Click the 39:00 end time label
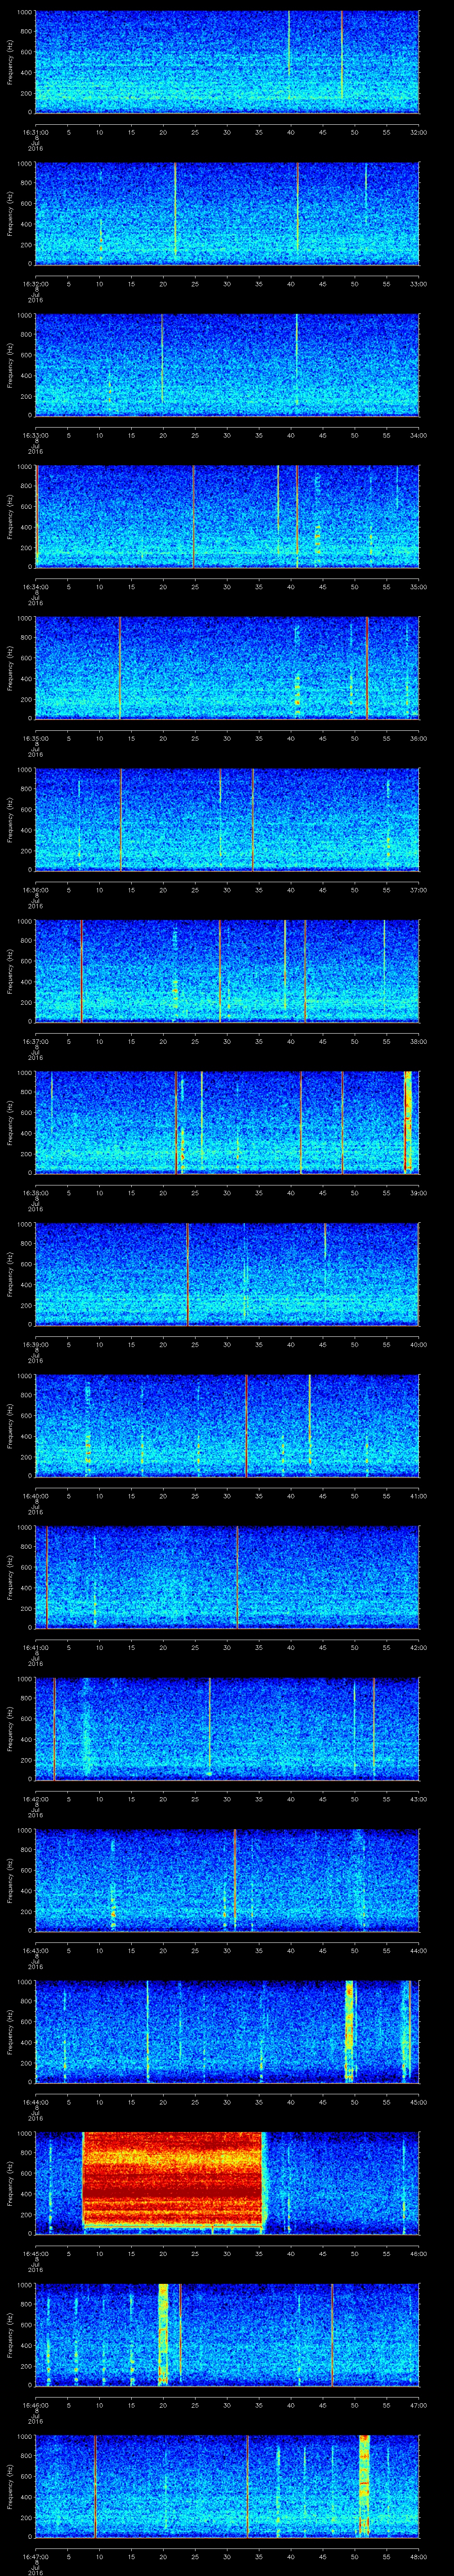The height and width of the screenshot is (2576, 454). [x=418, y=1192]
